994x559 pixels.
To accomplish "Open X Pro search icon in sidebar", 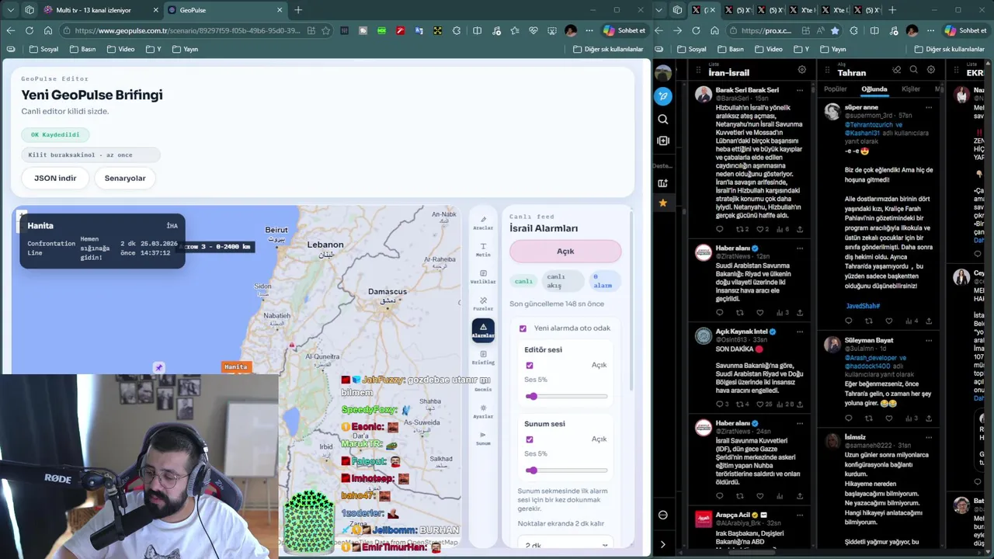I will pos(662,120).
